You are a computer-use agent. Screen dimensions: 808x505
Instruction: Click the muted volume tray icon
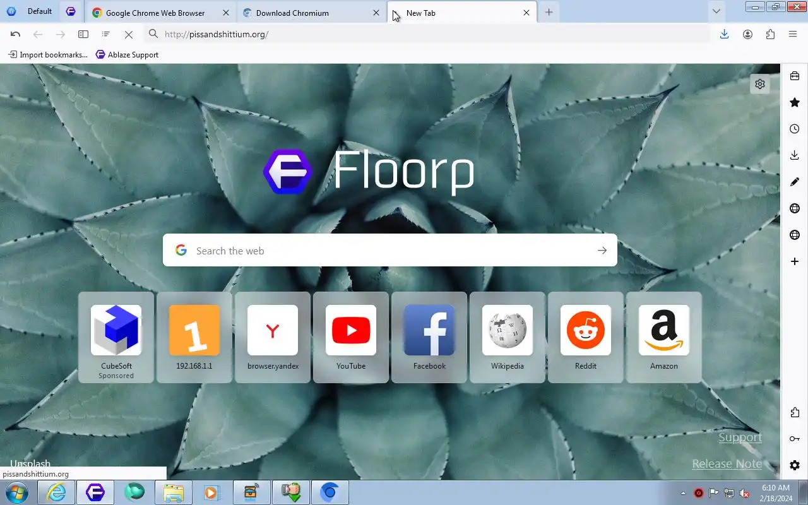[x=744, y=493]
